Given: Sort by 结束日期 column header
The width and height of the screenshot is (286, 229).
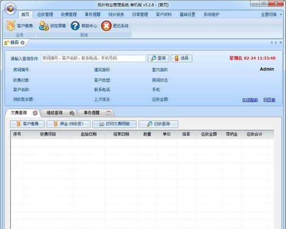Looking at the screenshot, I should point(121,134).
